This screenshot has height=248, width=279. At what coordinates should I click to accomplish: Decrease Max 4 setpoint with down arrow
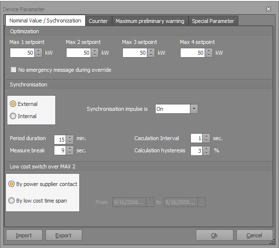209,55
